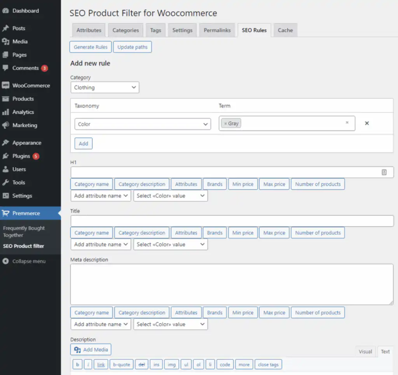Click the WooCommerce logo icon

5,85
